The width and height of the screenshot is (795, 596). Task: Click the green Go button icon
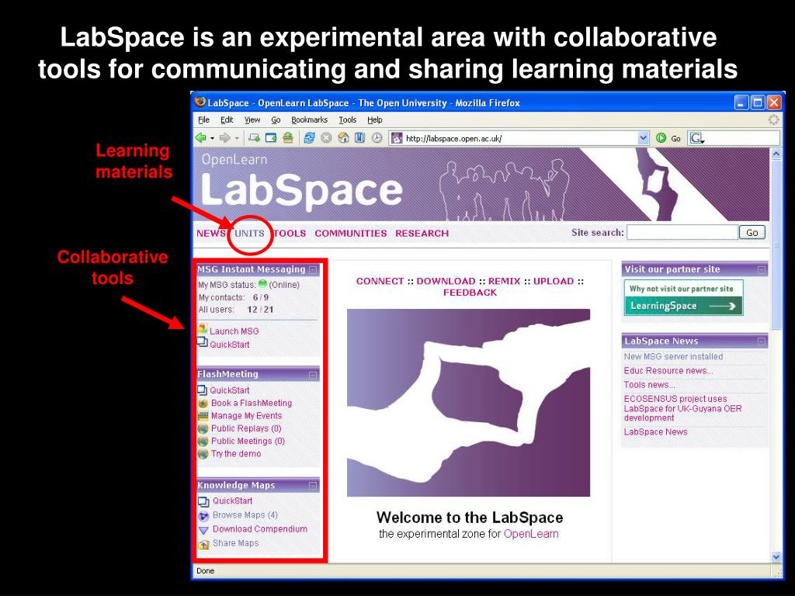pos(661,138)
